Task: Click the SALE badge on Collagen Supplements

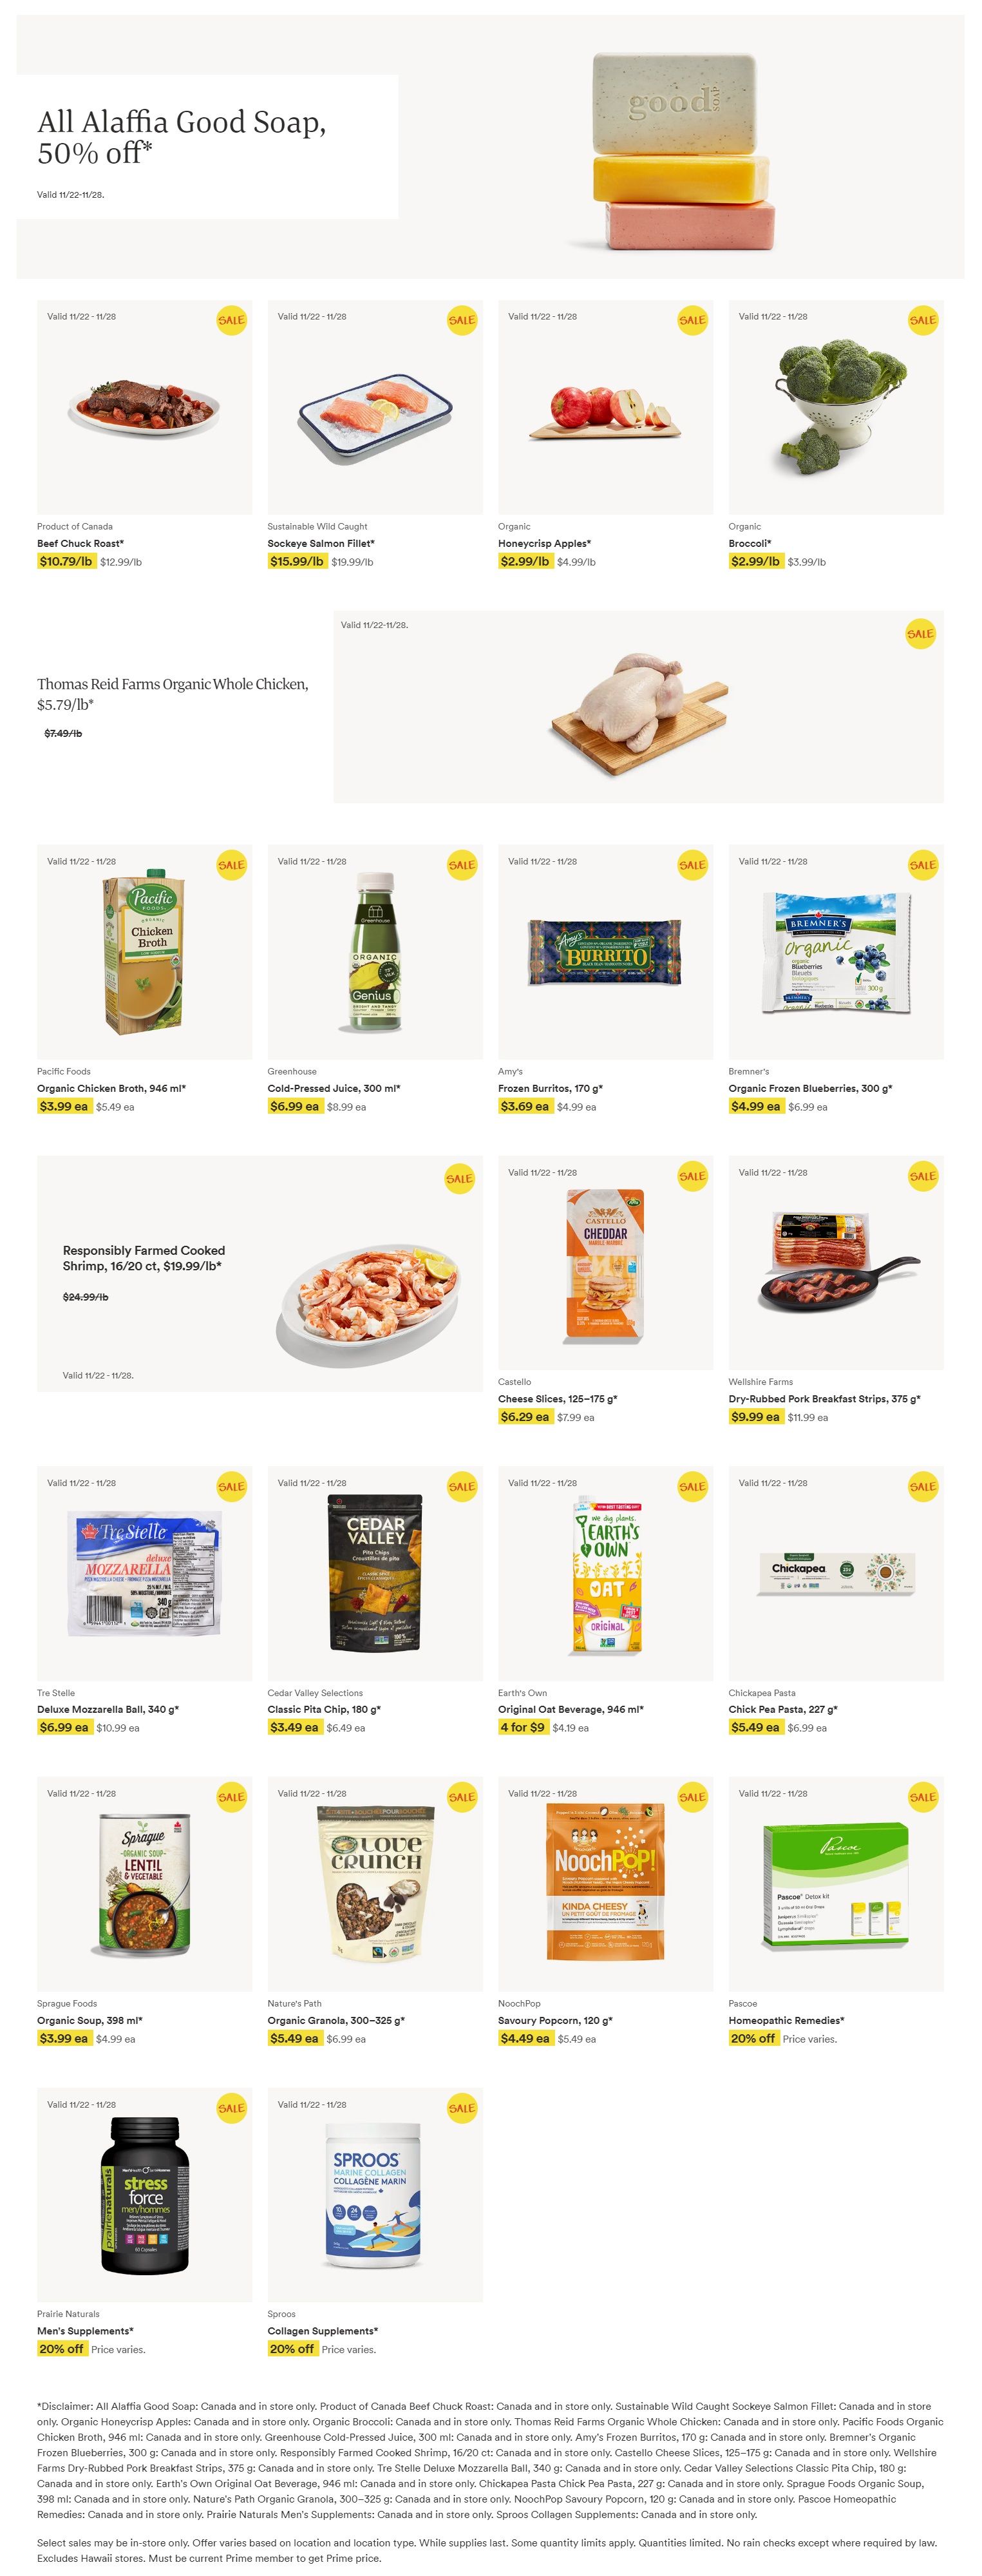Action: pos(462,2108)
